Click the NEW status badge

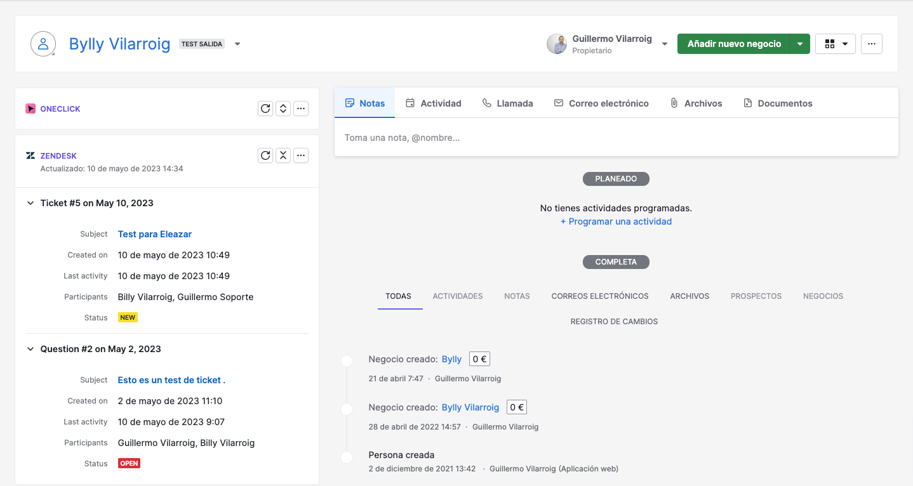(x=128, y=317)
